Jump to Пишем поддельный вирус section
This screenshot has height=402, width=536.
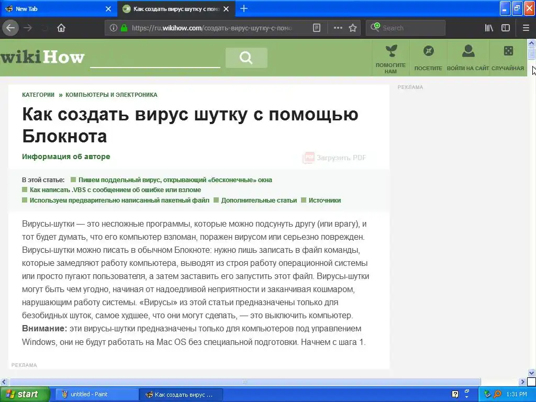(x=175, y=180)
